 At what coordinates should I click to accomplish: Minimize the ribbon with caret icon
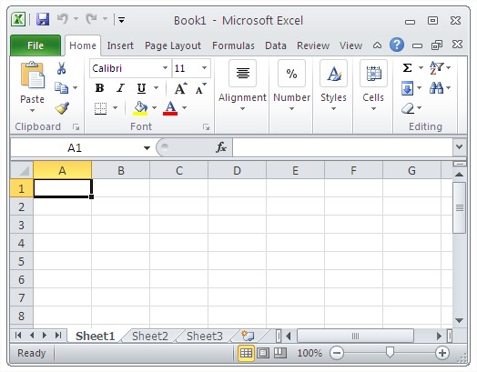pyautogui.click(x=377, y=45)
